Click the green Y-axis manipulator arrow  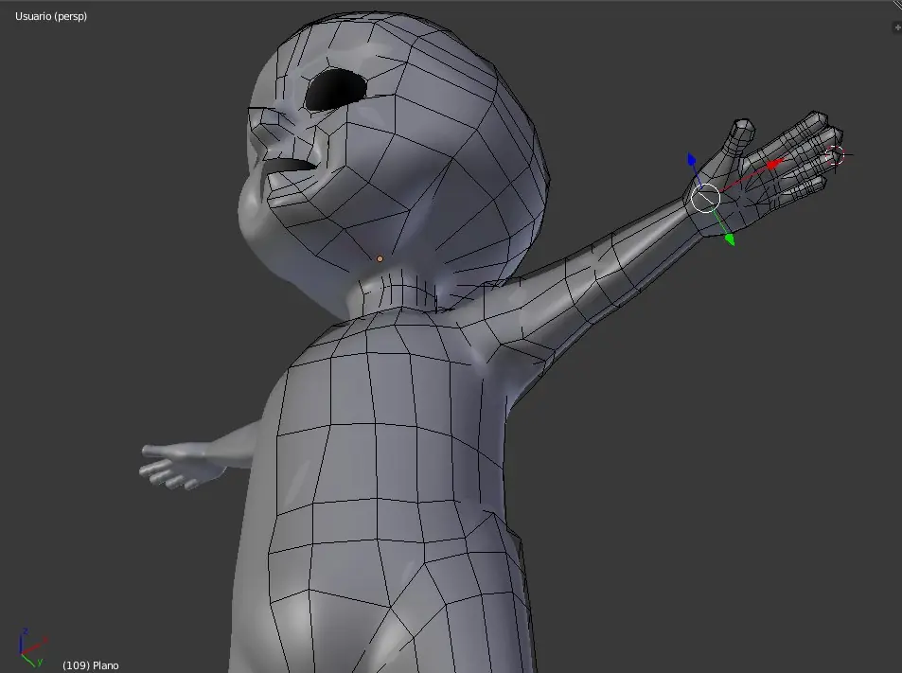point(729,239)
